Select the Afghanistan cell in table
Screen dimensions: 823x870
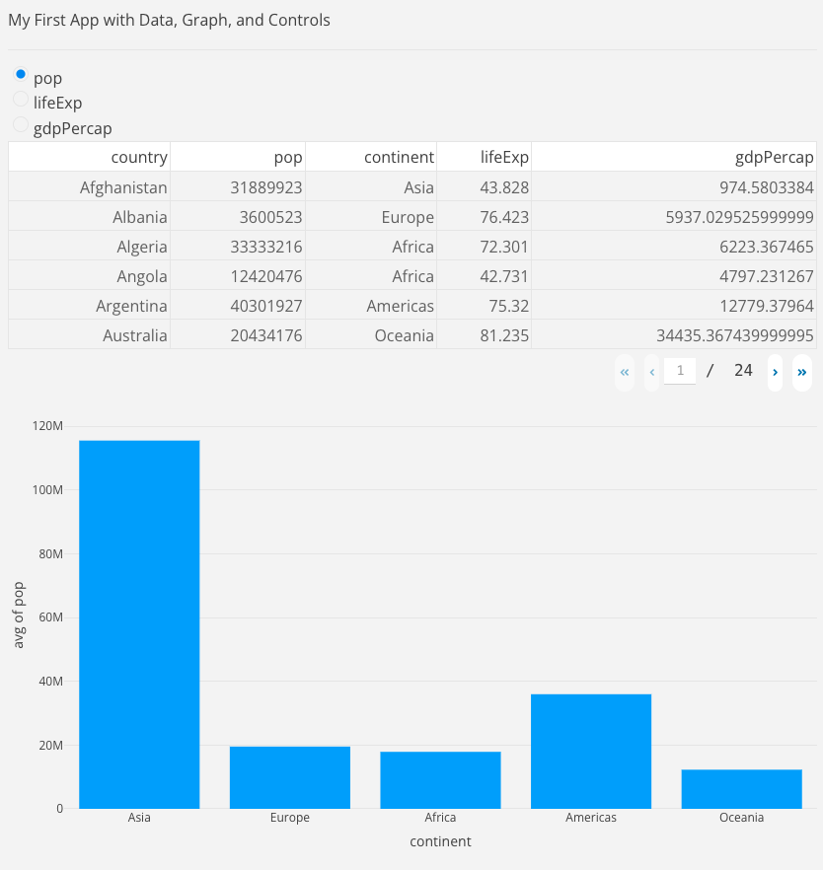tap(123, 186)
